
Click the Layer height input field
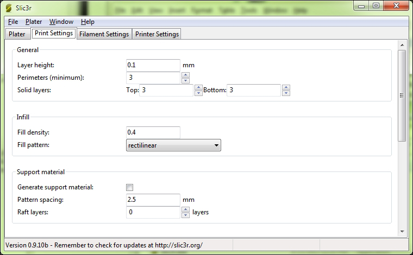pos(153,65)
